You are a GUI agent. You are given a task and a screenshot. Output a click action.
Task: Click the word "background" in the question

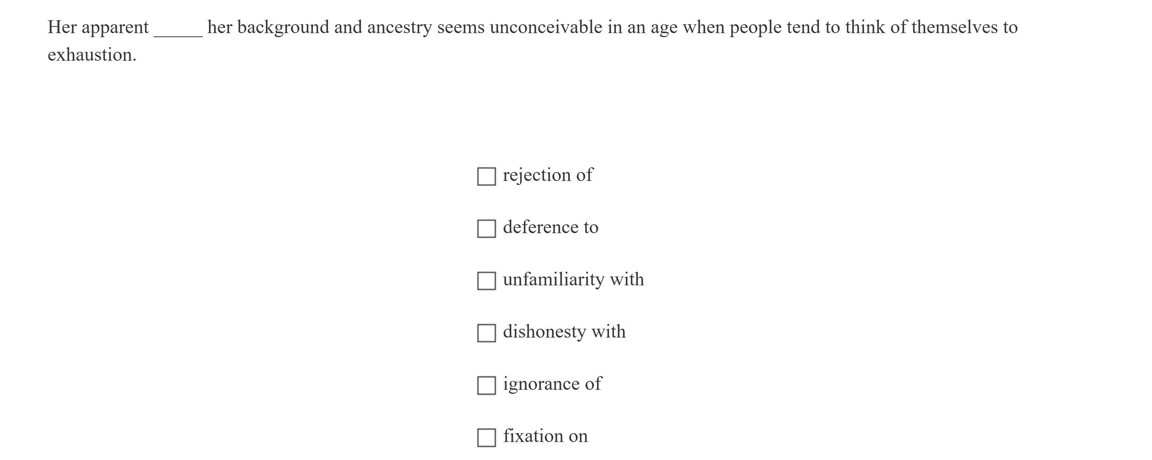coord(283,27)
